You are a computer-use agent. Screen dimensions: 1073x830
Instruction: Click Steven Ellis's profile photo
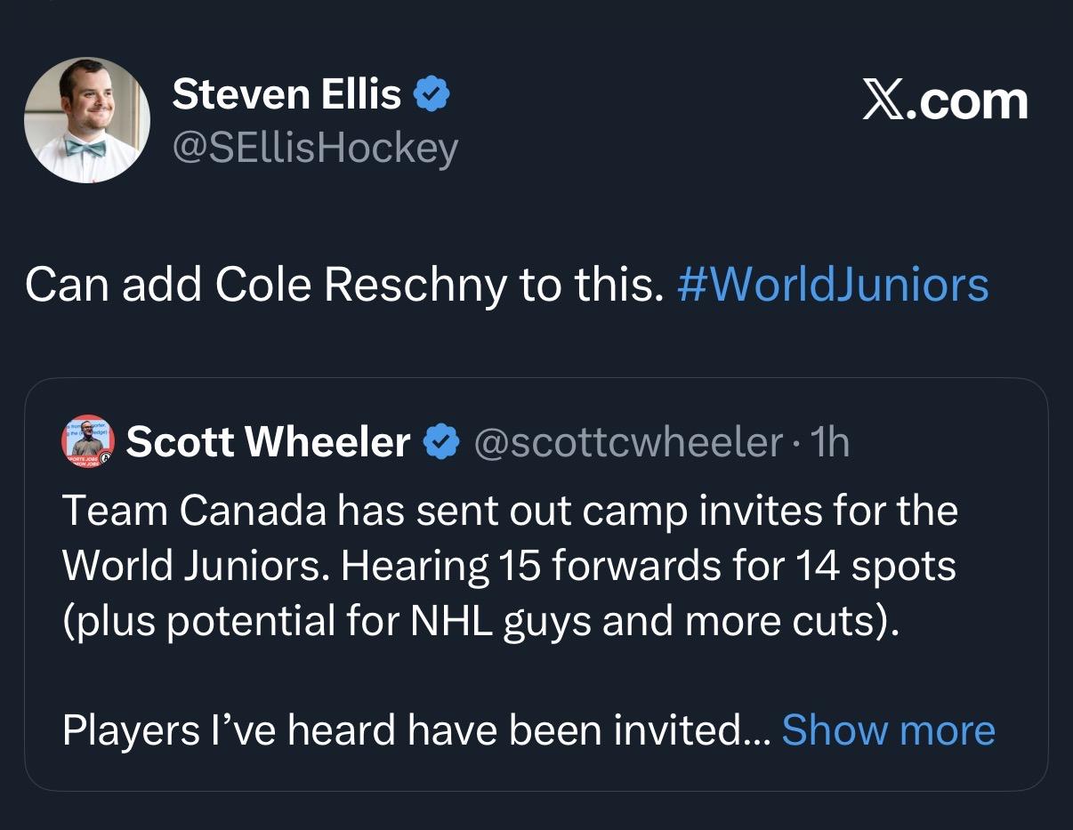87,119
